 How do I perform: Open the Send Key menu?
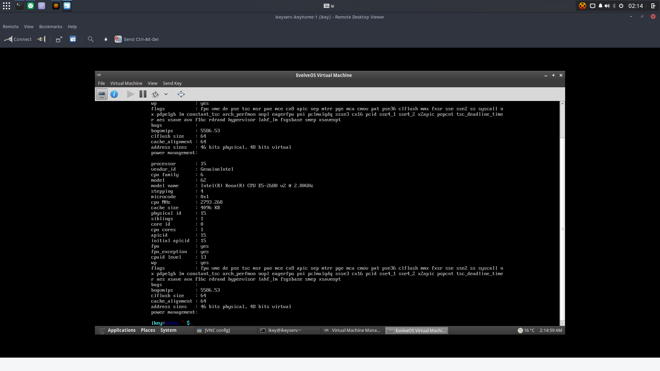click(172, 83)
